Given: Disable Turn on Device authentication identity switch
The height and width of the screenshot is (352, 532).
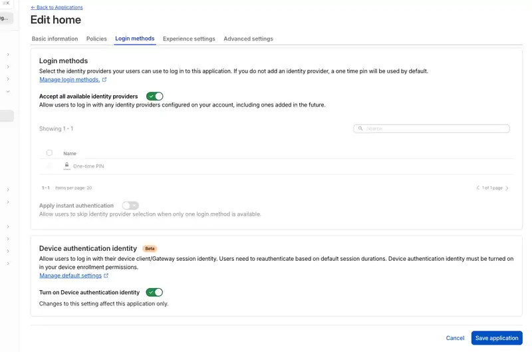Looking at the screenshot, I should [x=154, y=292].
